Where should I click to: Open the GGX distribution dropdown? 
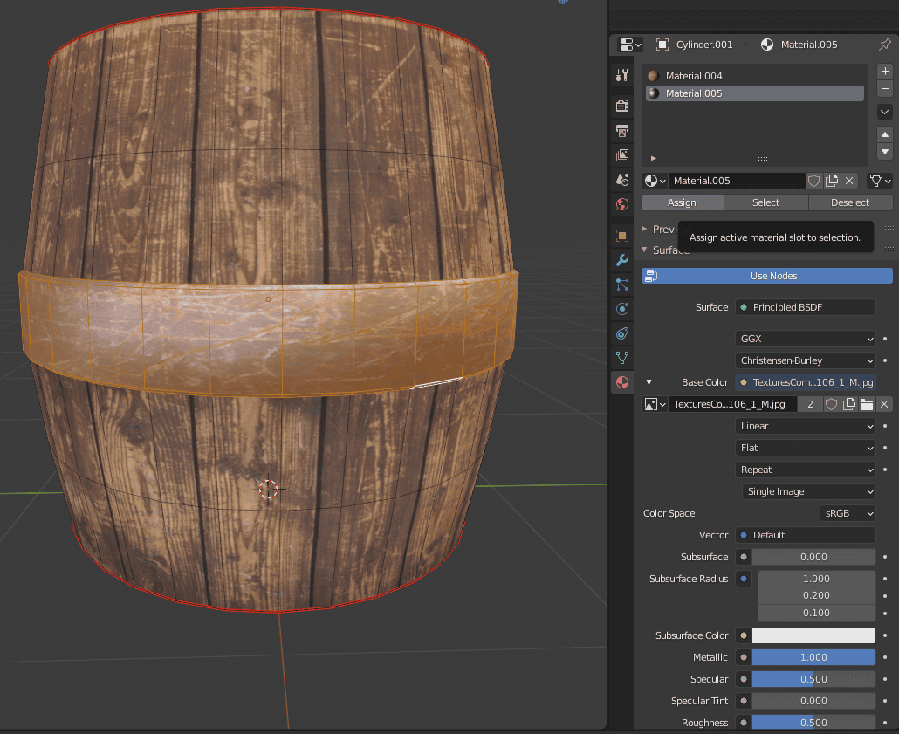pos(805,339)
